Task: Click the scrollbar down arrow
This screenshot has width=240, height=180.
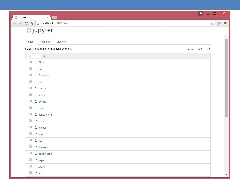Action: (227, 175)
